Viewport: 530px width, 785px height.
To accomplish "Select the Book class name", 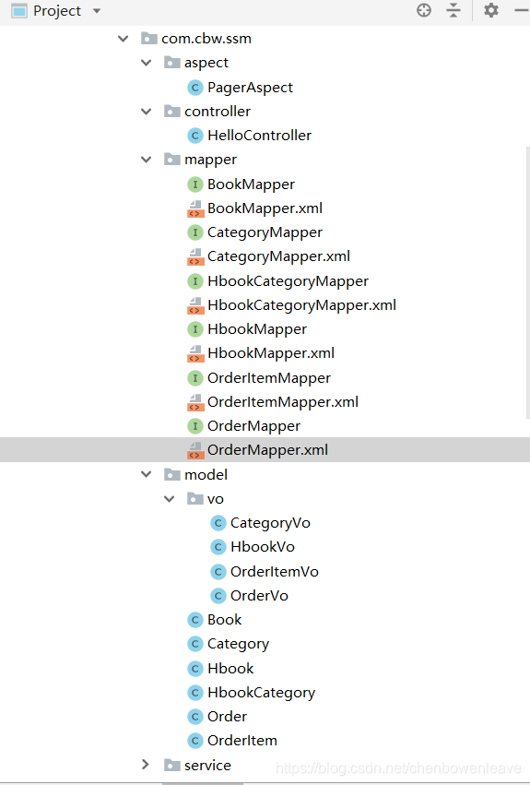I will [x=224, y=620].
